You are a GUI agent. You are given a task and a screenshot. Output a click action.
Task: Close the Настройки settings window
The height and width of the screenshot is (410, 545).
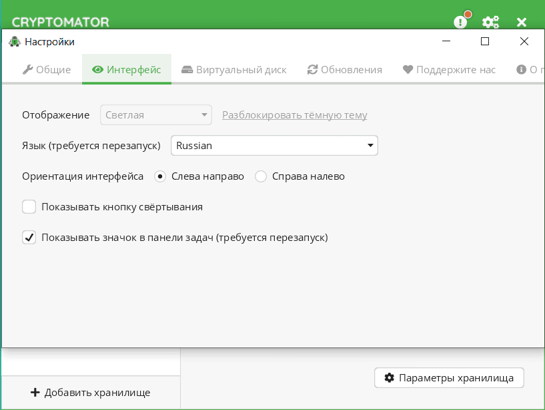pyautogui.click(x=524, y=41)
